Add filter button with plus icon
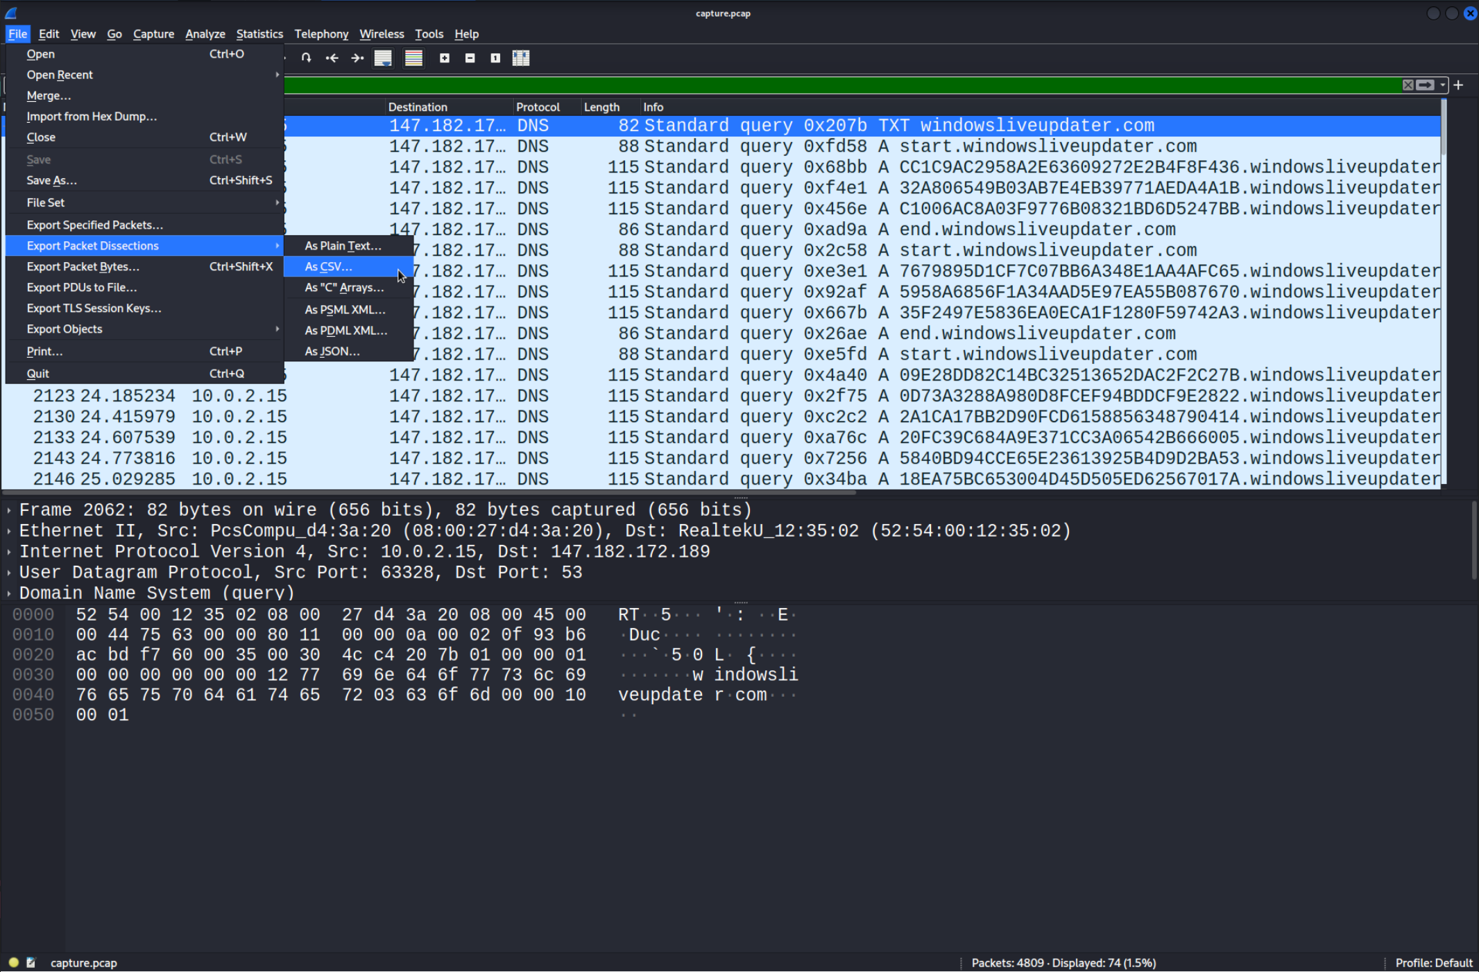 click(1458, 85)
